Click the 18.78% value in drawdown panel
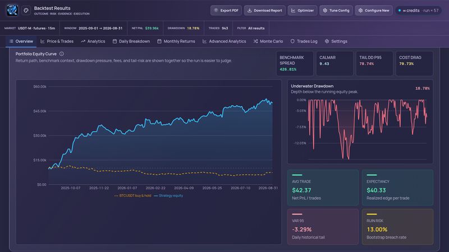The width and height of the screenshot is (449, 252). [423, 88]
